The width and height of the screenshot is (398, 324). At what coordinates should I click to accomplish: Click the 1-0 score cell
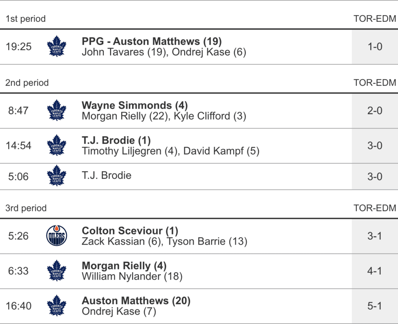[375, 47]
